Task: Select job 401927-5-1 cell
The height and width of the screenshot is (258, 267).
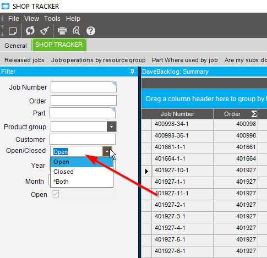Action: tap(182, 240)
